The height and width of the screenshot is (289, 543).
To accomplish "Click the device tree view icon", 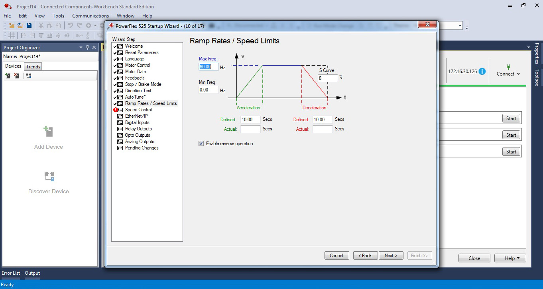I will [29, 76].
